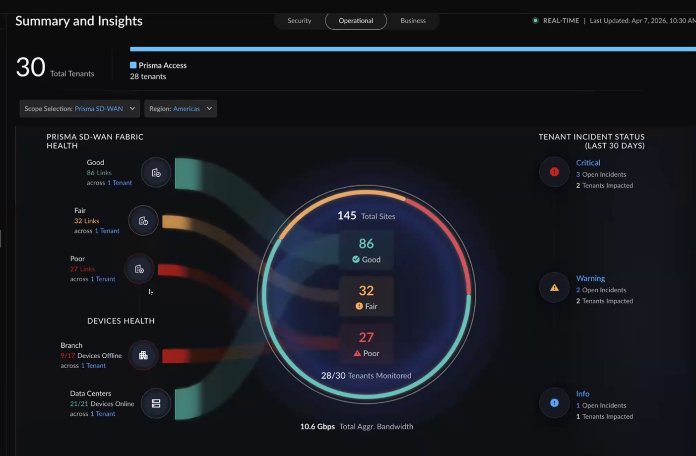Select the Operational tab

356,21
